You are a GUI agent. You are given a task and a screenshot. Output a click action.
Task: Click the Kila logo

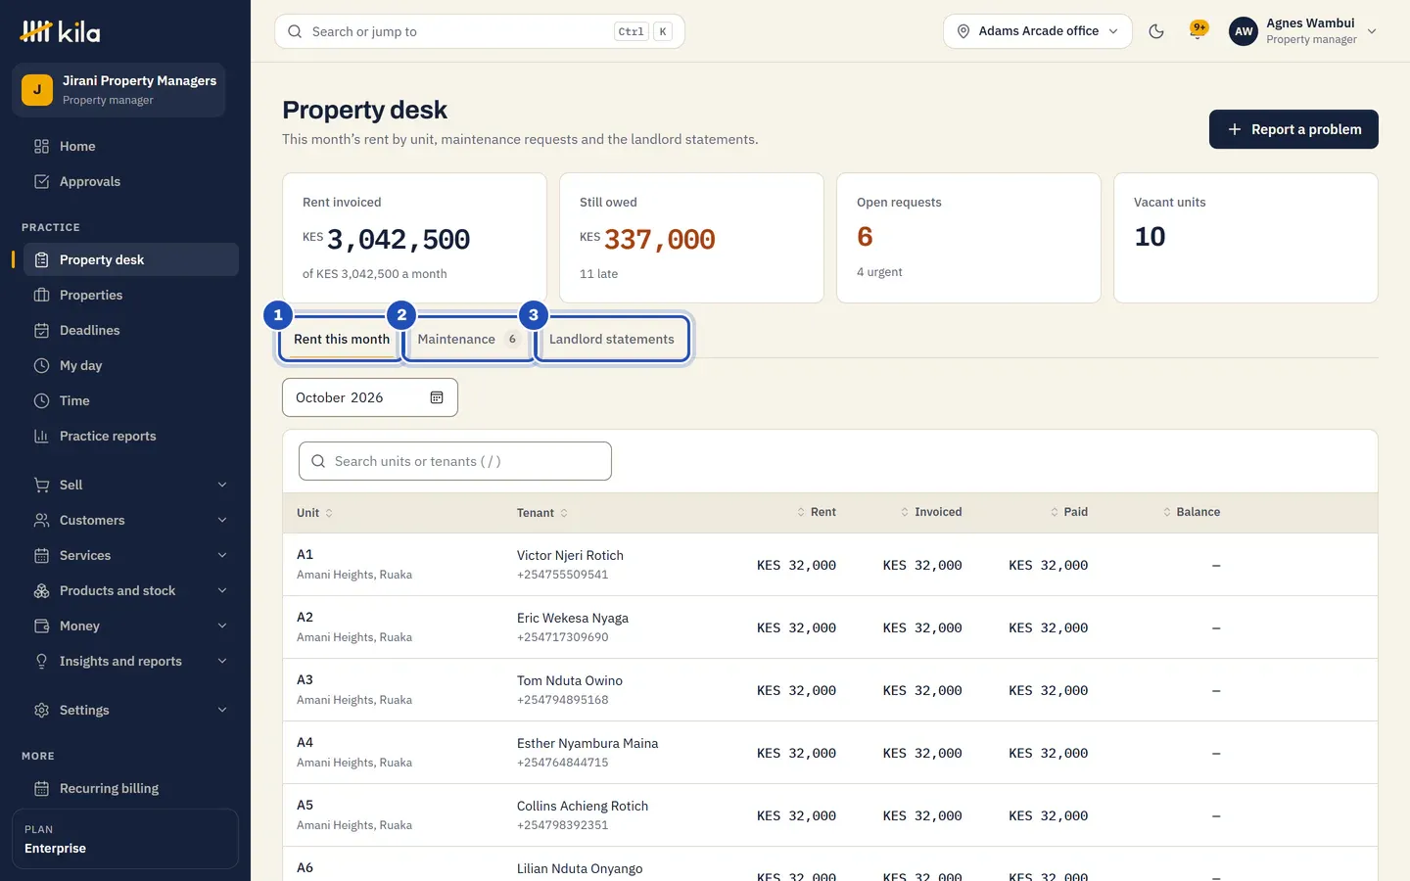click(60, 31)
